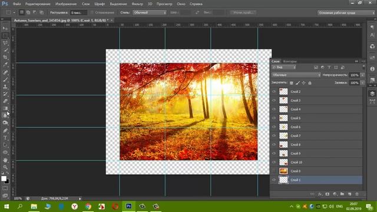Click the delete layer trash icon

357,194
